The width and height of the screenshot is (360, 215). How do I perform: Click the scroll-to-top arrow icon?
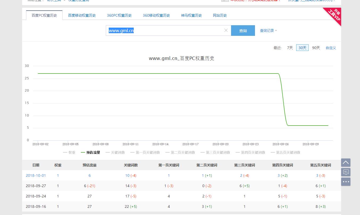point(346,162)
